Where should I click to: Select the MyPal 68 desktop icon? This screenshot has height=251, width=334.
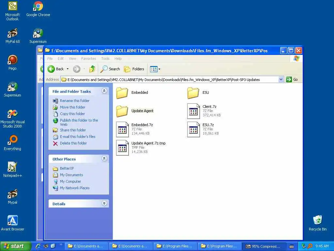12,36
